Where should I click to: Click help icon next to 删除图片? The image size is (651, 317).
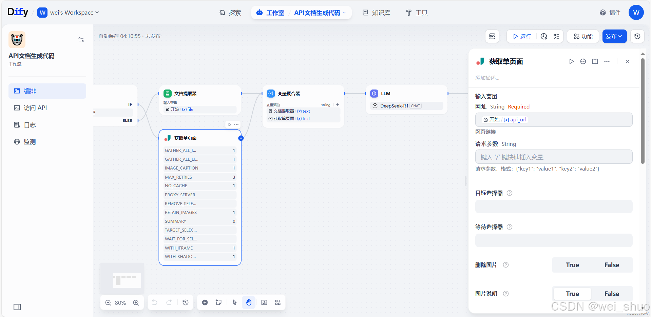click(x=506, y=265)
